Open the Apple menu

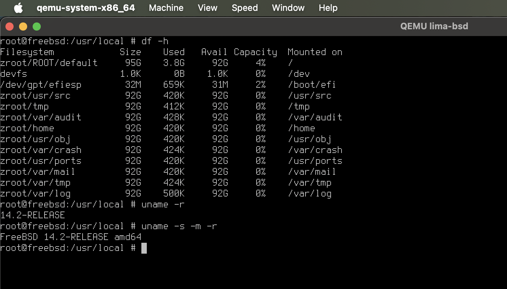click(18, 8)
